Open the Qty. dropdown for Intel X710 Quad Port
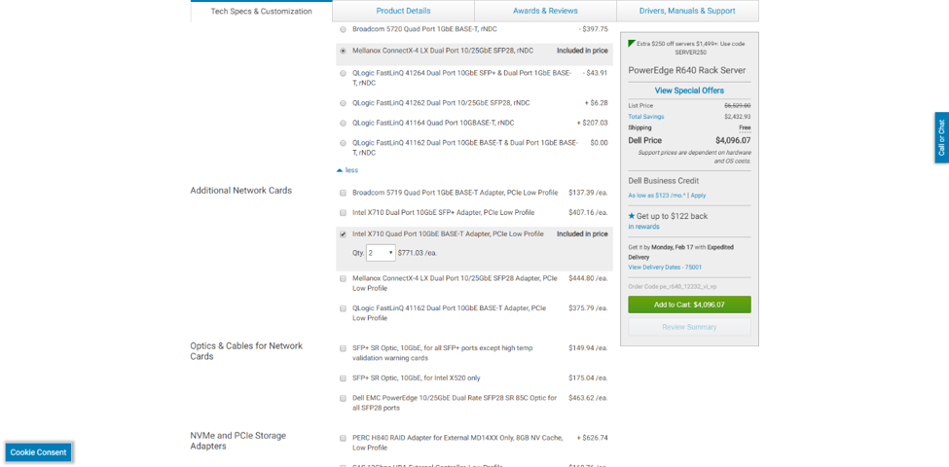This screenshot has height=467, width=949. (x=381, y=253)
